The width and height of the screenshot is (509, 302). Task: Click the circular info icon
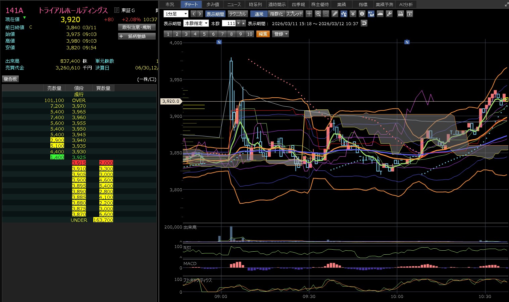(362, 14)
